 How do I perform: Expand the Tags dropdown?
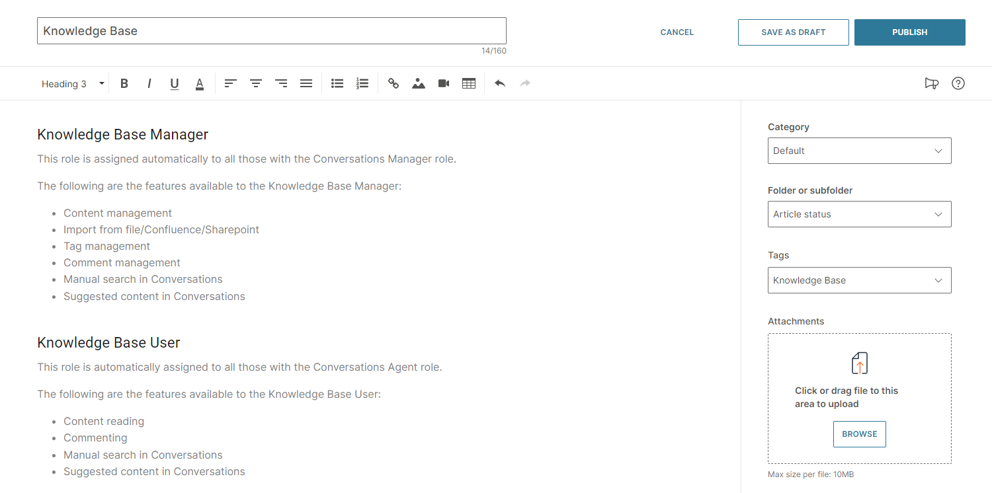coord(860,280)
